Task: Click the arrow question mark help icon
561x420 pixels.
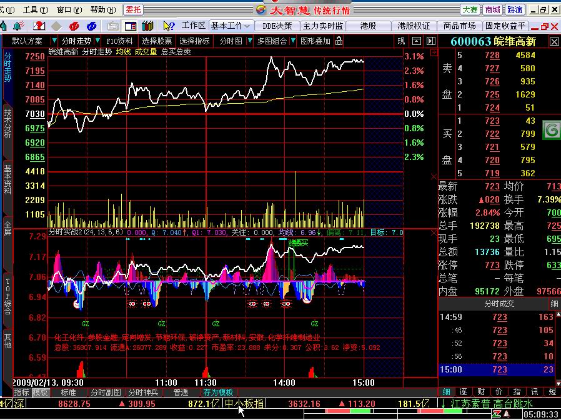Action: (x=169, y=26)
